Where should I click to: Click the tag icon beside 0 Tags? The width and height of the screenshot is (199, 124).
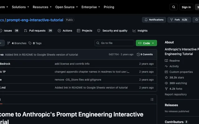30,43
